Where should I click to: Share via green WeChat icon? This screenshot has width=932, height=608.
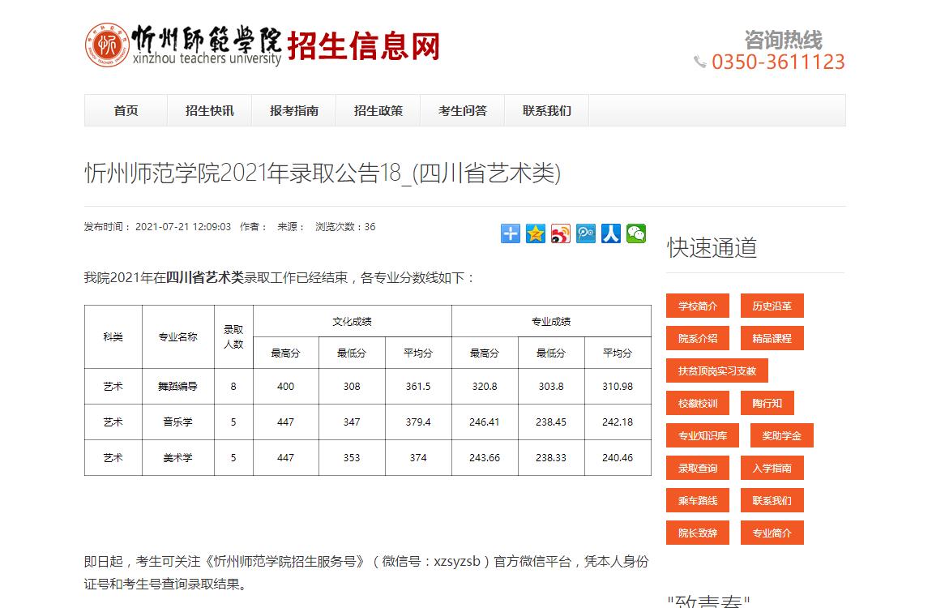636,233
